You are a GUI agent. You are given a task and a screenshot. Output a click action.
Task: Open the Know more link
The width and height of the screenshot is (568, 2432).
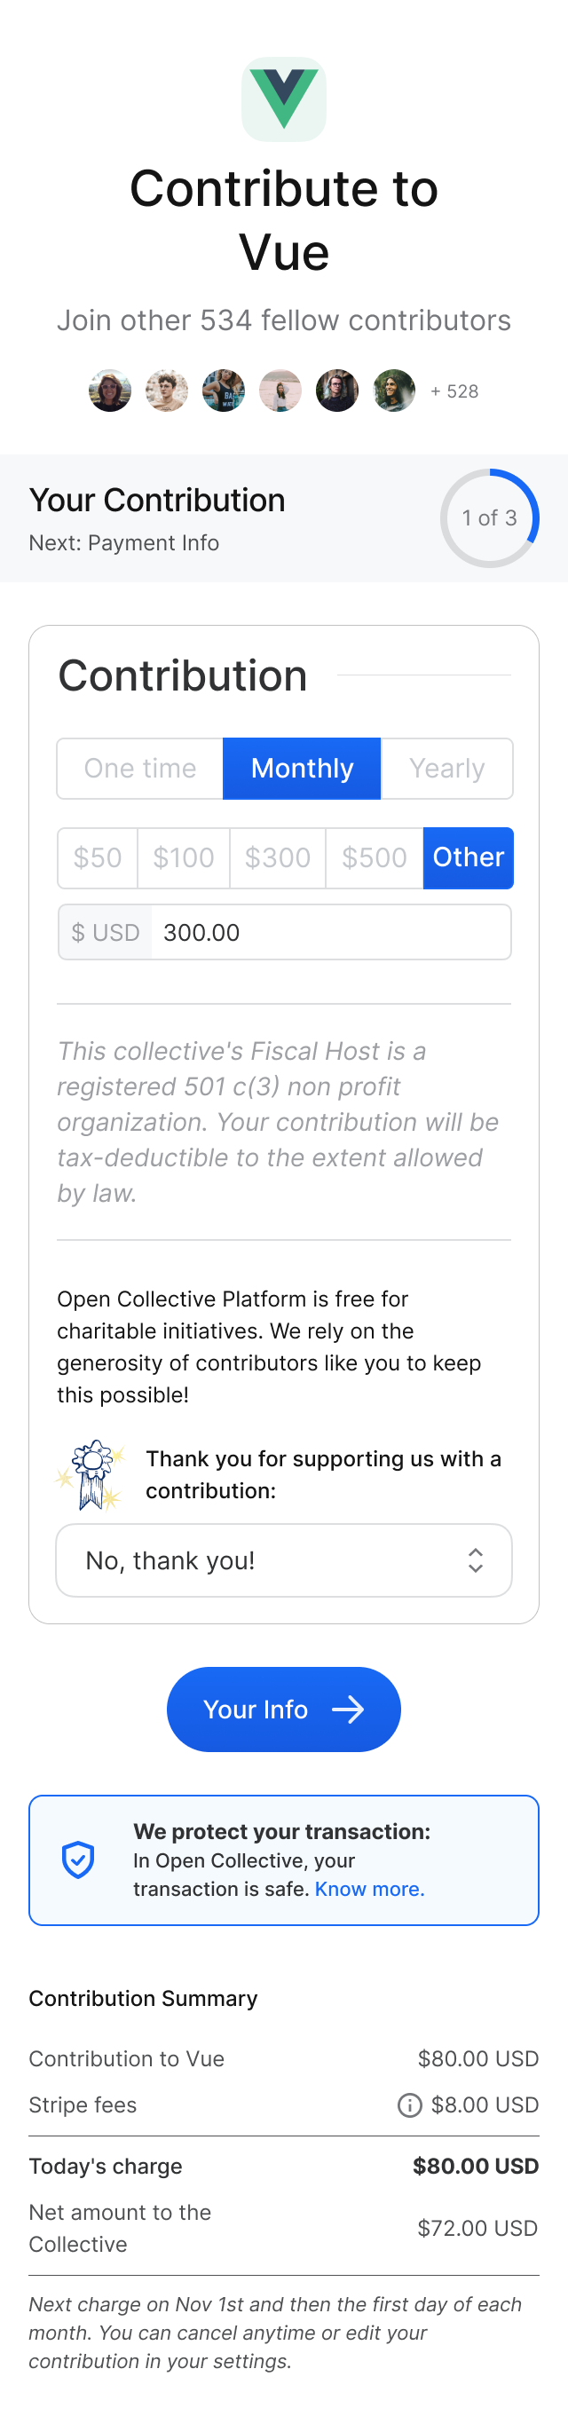click(x=370, y=1889)
